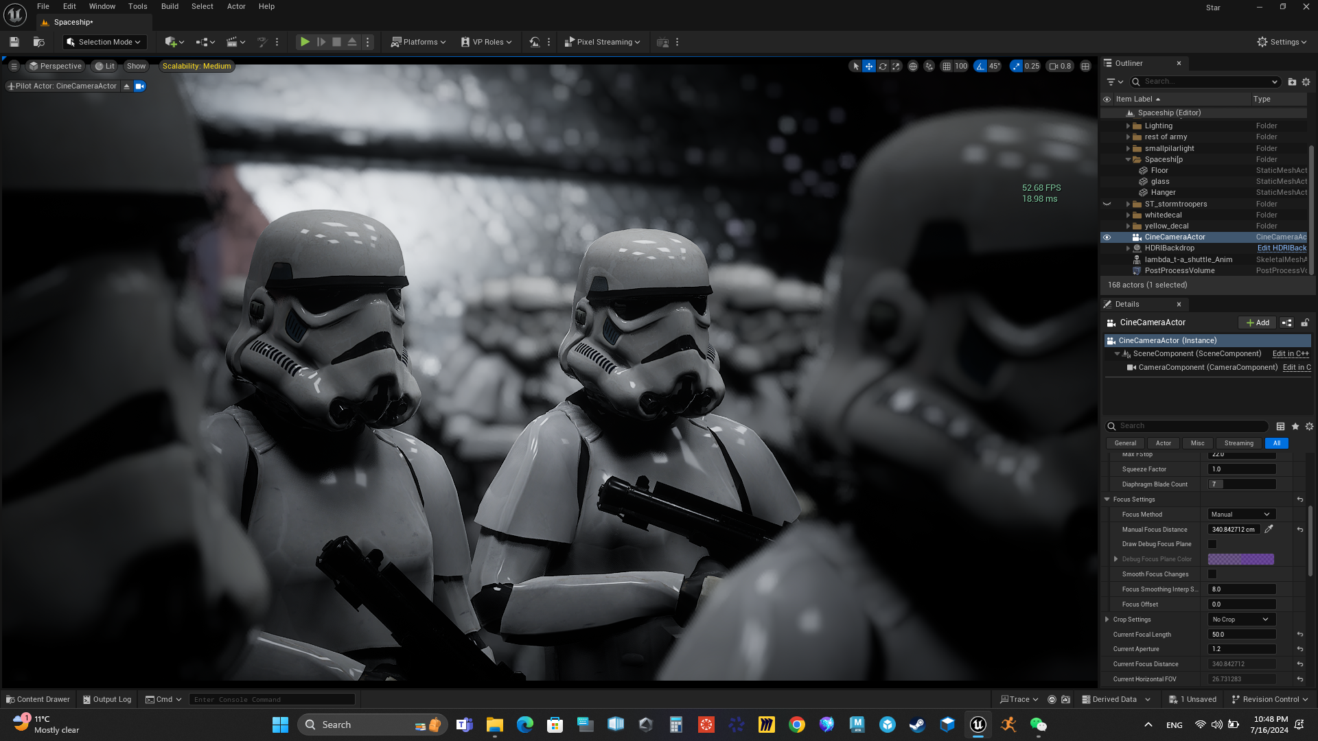Open the Build menu
This screenshot has width=1318, height=741.
[170, 6]
